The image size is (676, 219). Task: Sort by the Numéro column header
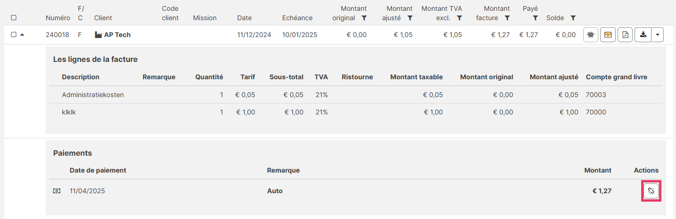pyautogui.click(x=58, y=18)
